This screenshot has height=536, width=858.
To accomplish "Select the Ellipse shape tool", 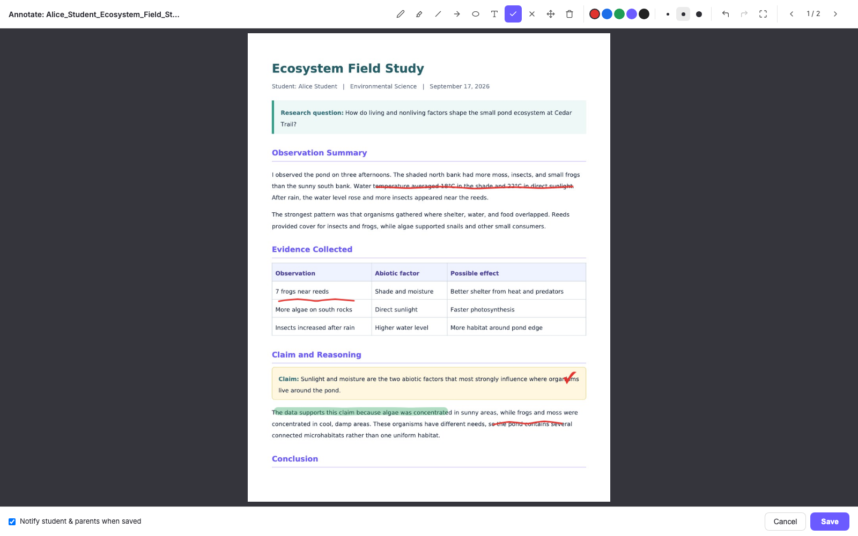I will [476, 14].
